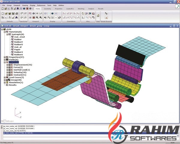Screen dimensions: 180x144
Task: Click the Simulation light bulb icon
Action: [7, 82]
